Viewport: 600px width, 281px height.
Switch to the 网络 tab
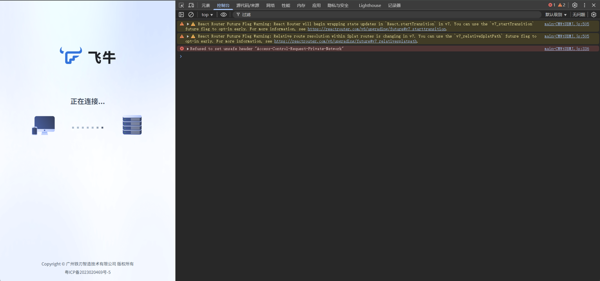(x=271, y=5)
